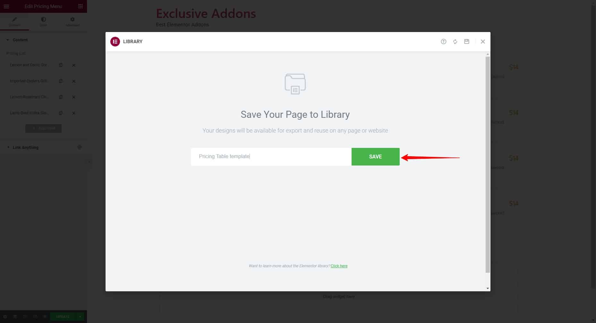This screenshot has width=596, height=323.
Task: Click the sync library refresh icon
Action: click(455, 42)
